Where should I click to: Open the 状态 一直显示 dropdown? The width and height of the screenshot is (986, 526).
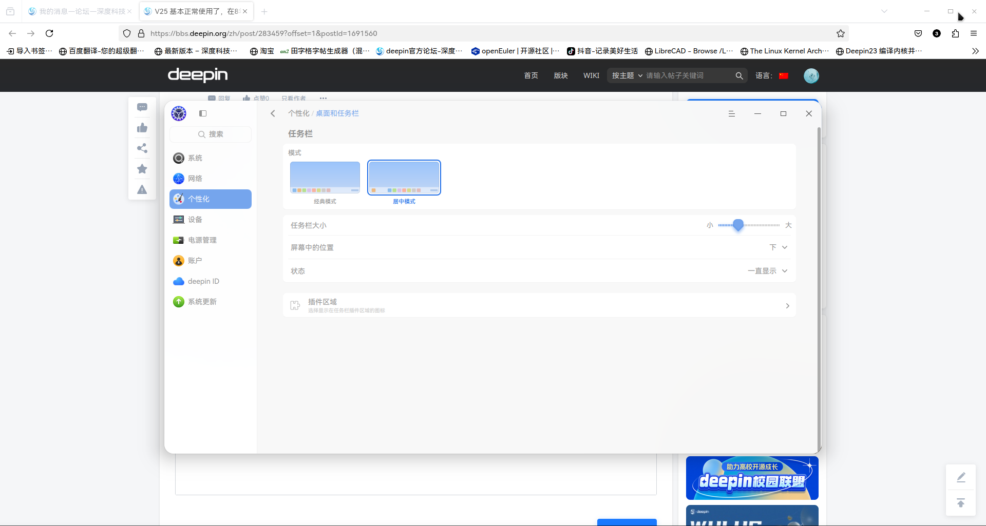click(768, 271)
